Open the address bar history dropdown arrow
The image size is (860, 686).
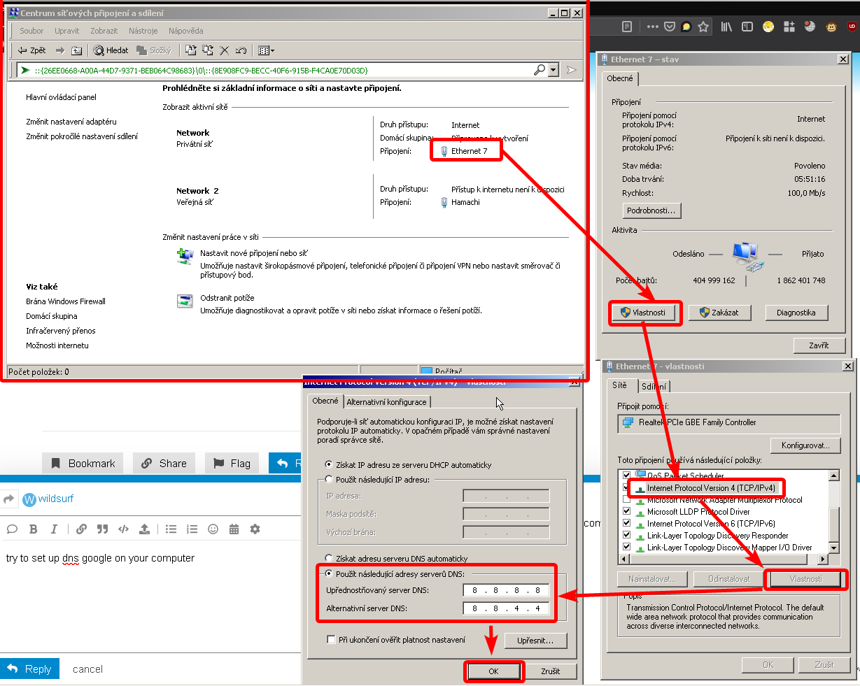(554, 70)
